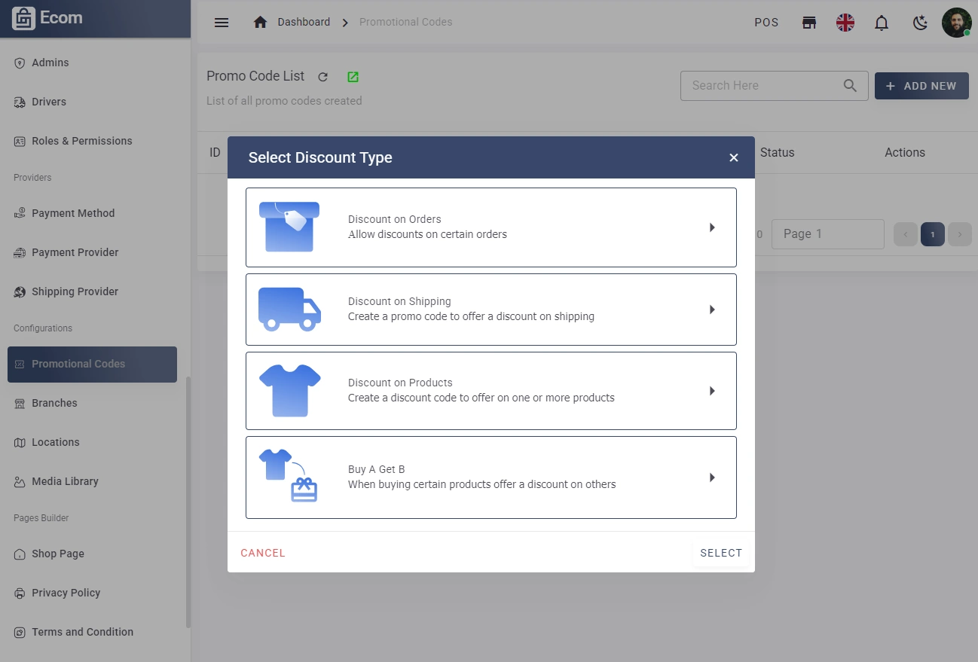Screen dimensions: 978x662
Task: Click the sidebar vertical scrollbar
Action: (x=188, y=501)
